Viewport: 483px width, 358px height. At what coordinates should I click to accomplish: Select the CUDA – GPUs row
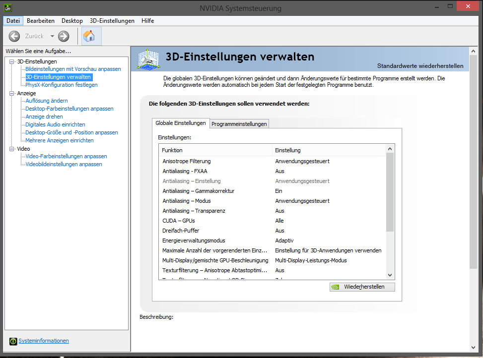[x=273, y=221]
